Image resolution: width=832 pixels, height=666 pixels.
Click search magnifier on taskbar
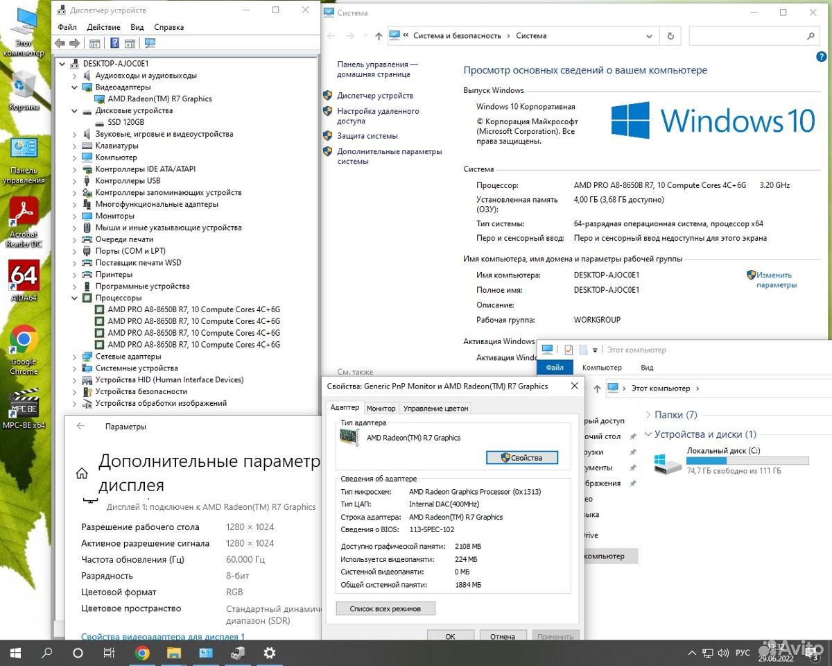[47, 653]
